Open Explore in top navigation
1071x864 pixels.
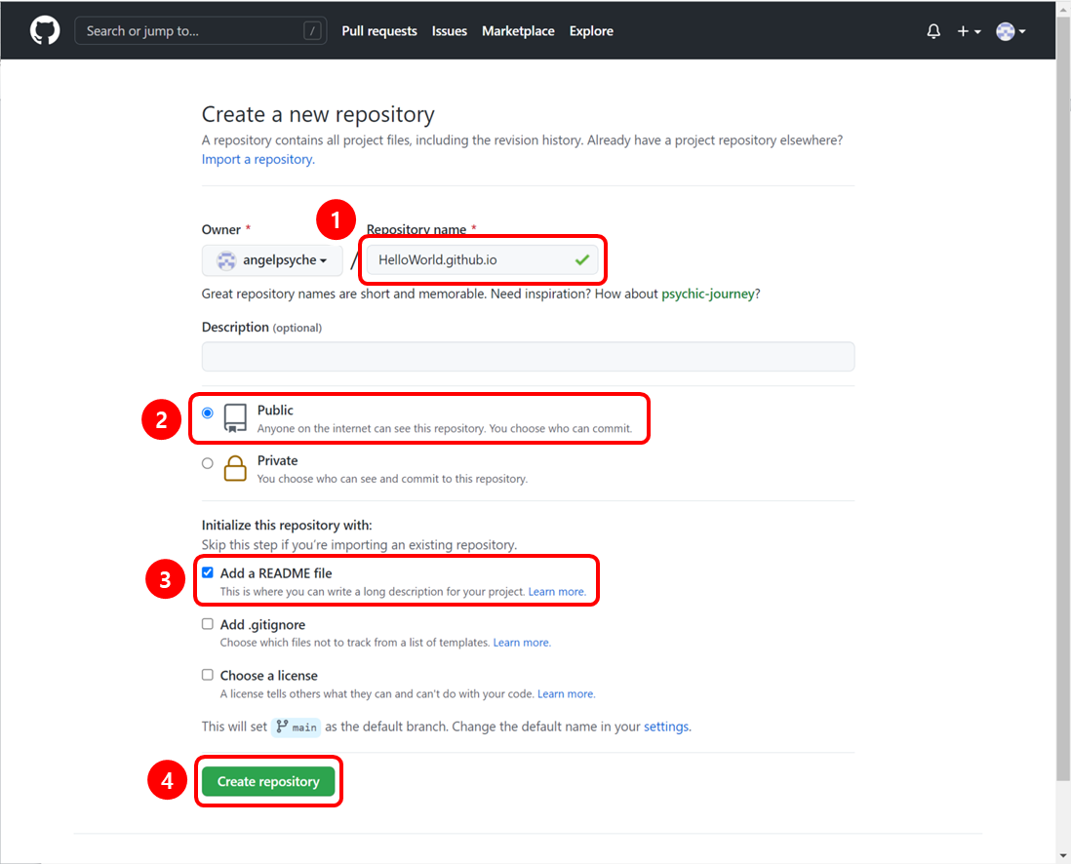coord(591,31)
